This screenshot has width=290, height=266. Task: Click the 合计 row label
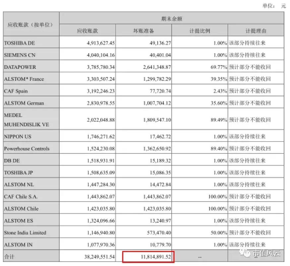9,256
